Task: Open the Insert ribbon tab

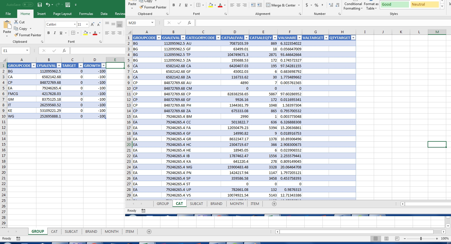Action: pos(41,14)
